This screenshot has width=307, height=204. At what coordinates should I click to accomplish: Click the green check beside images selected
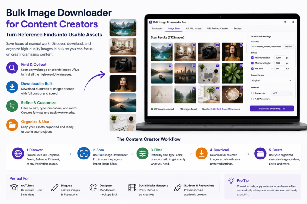pos(152,109)
